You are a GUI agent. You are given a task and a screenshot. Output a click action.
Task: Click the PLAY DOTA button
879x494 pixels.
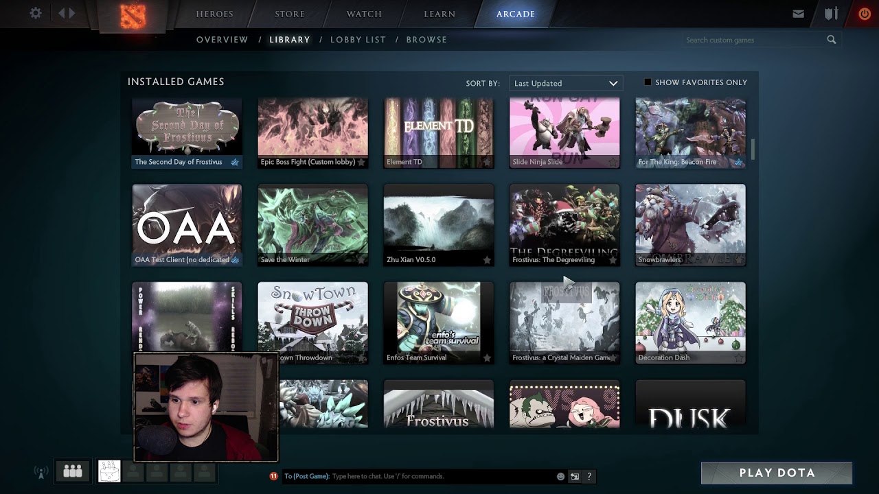pyautogui.click(x=777, y=473)
